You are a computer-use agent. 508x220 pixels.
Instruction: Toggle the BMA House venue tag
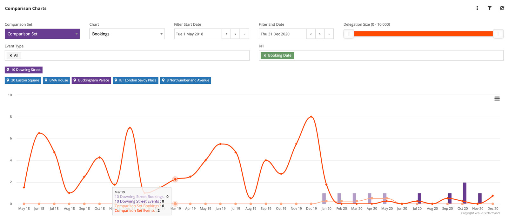tap(57, 80)
